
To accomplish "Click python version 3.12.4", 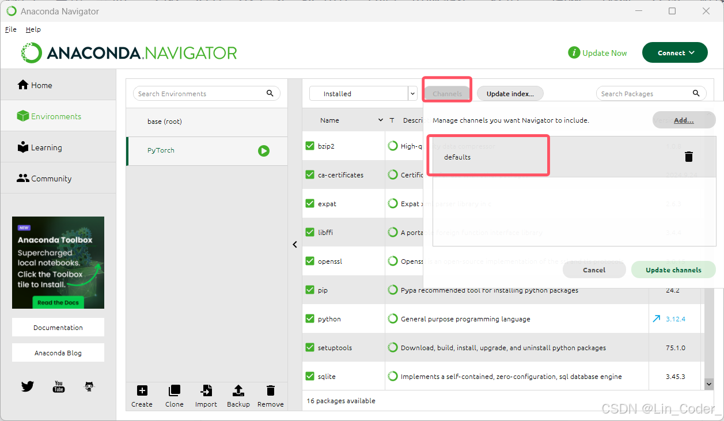I will click(x=676, y=319).
